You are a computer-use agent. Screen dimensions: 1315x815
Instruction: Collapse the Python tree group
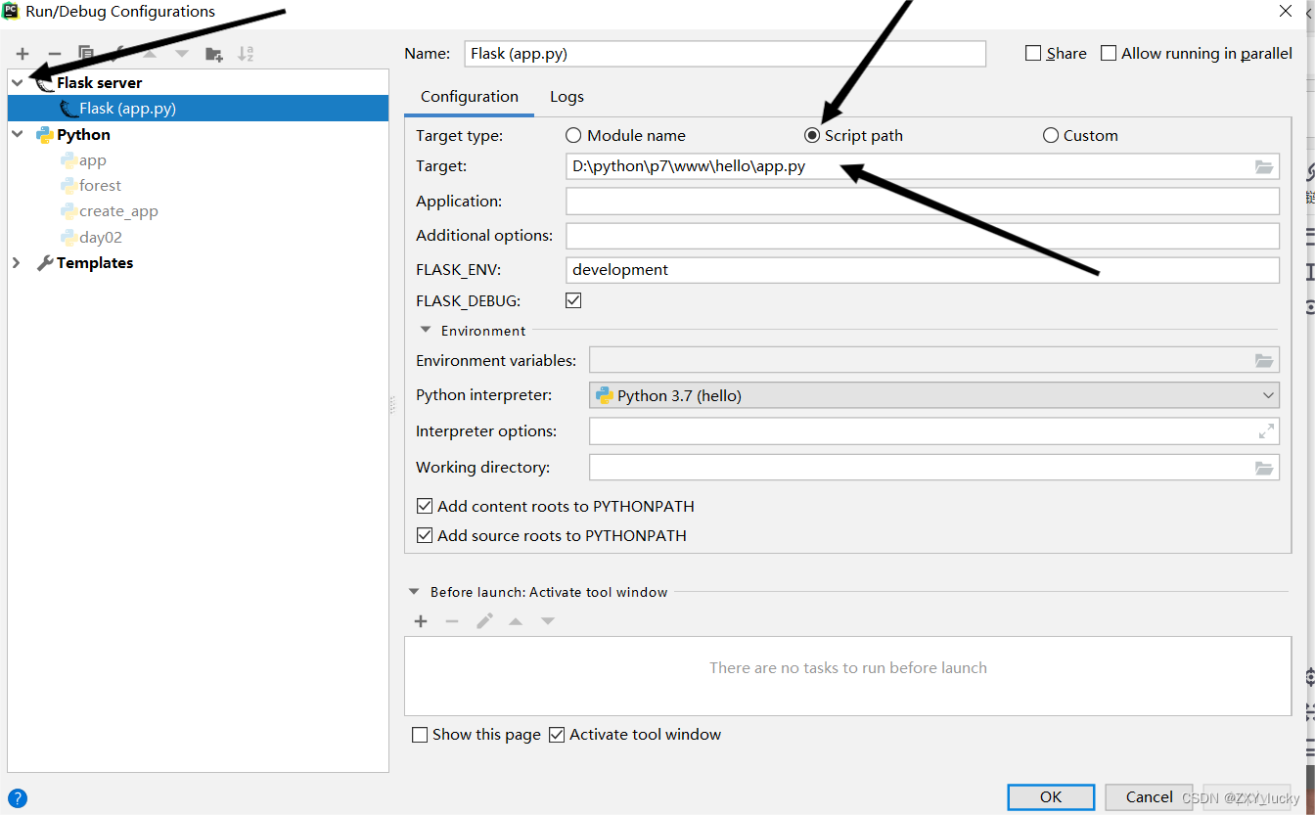click(18, 135)
